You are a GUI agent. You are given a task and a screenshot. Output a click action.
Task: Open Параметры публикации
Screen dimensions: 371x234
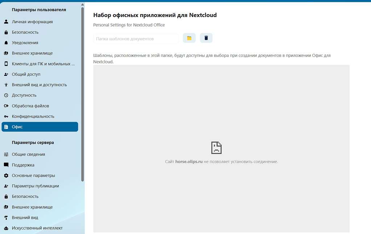tap(40, 186)
